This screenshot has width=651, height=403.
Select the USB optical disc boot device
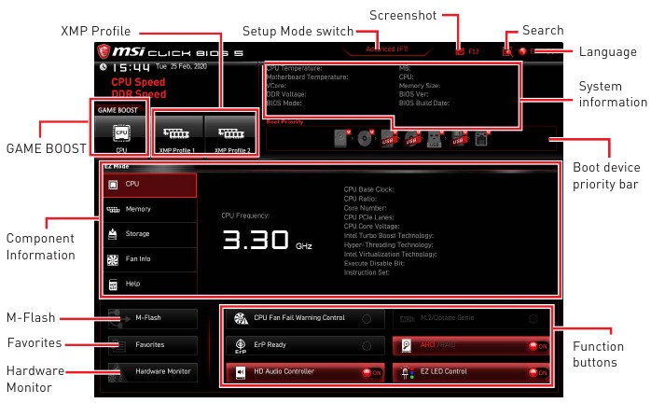point(412,138)
